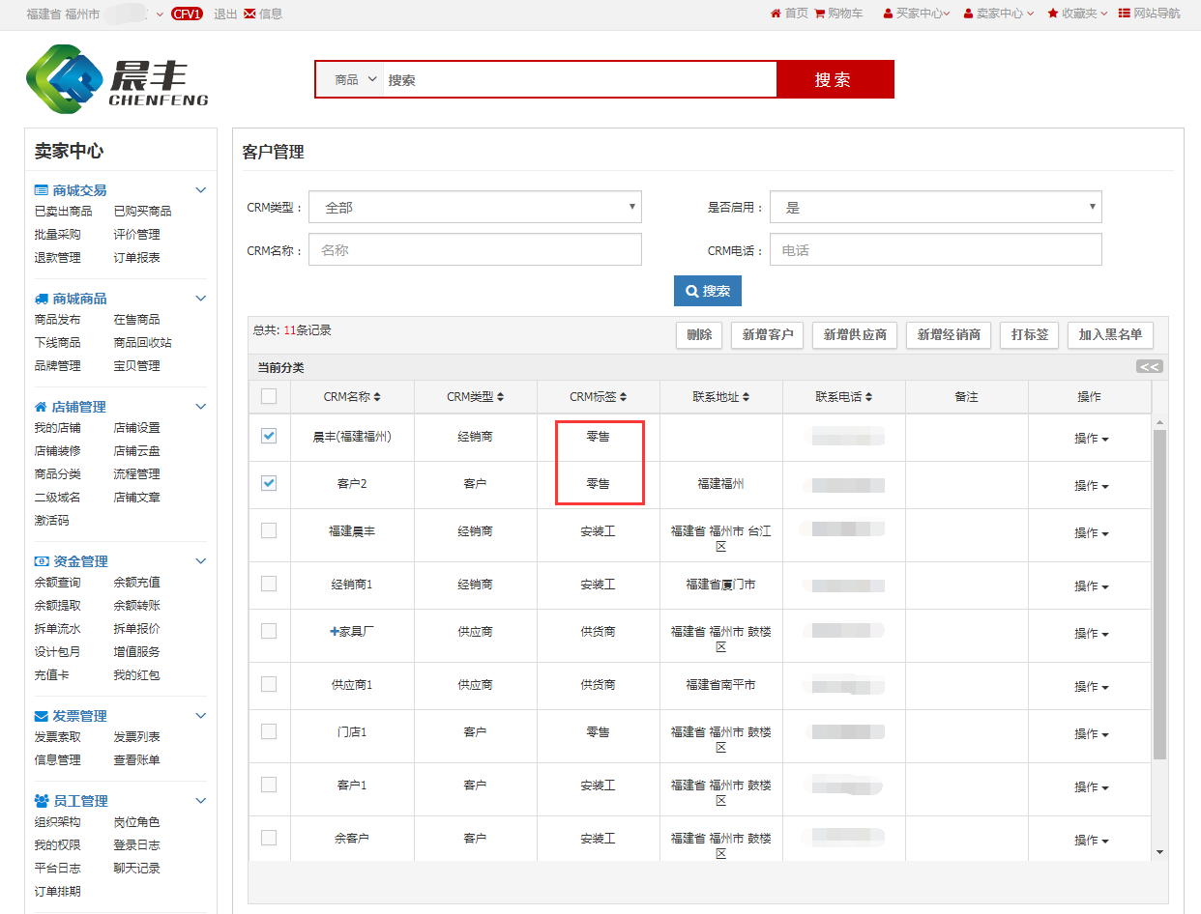Open the 是否启用 dropdown

[935, 207]
